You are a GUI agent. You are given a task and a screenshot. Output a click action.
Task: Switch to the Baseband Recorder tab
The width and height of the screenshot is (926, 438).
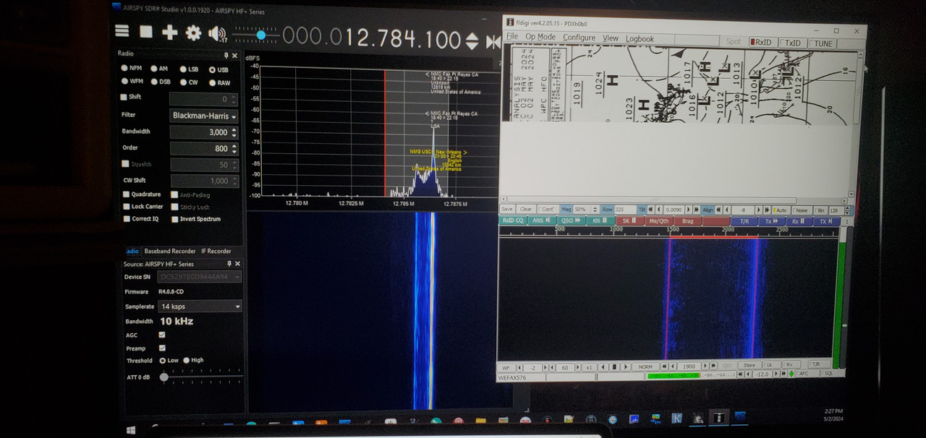170,252
